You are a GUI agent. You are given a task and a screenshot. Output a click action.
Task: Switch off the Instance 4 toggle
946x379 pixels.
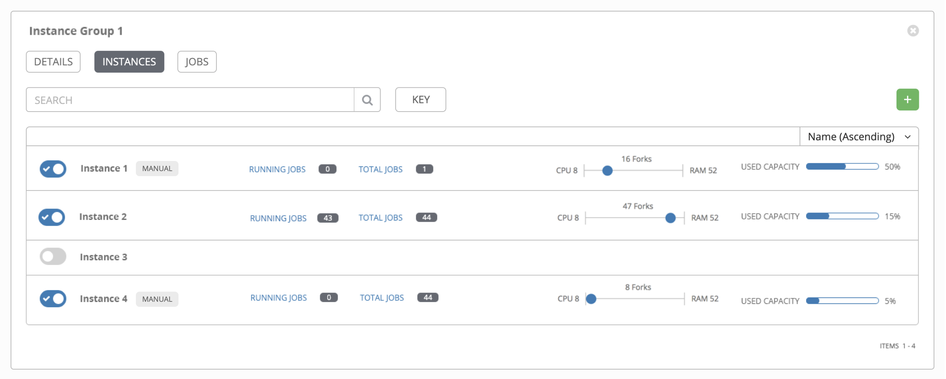pos(53,299)
